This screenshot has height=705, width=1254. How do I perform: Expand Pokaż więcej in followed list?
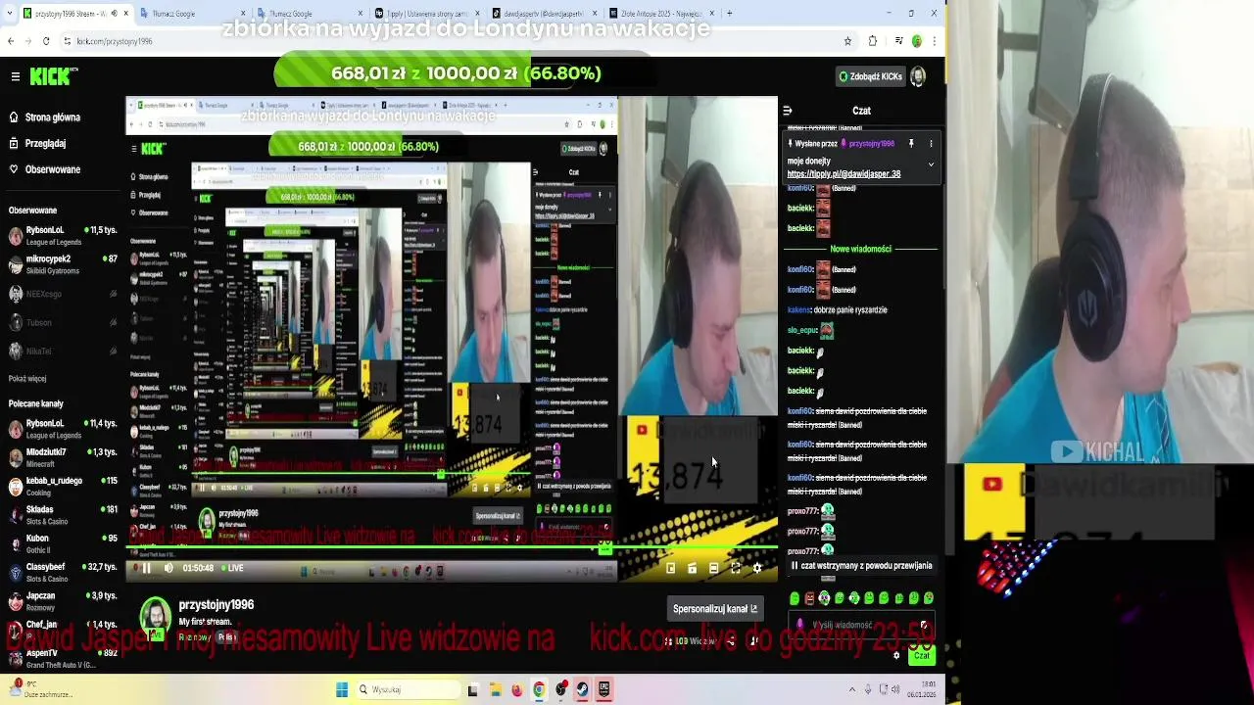[27, 379]
